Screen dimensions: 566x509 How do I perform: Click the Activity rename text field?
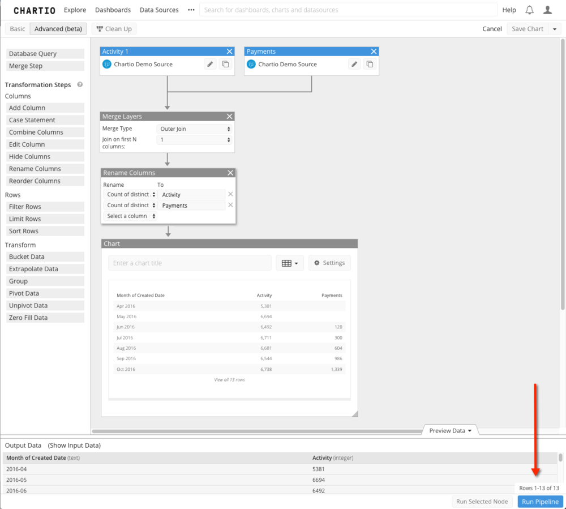(191, 195)
